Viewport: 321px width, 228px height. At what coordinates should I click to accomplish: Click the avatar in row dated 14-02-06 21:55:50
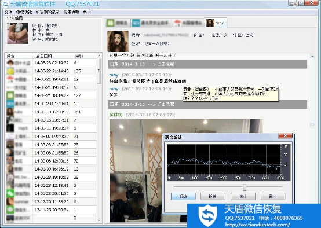coord(10,153)
